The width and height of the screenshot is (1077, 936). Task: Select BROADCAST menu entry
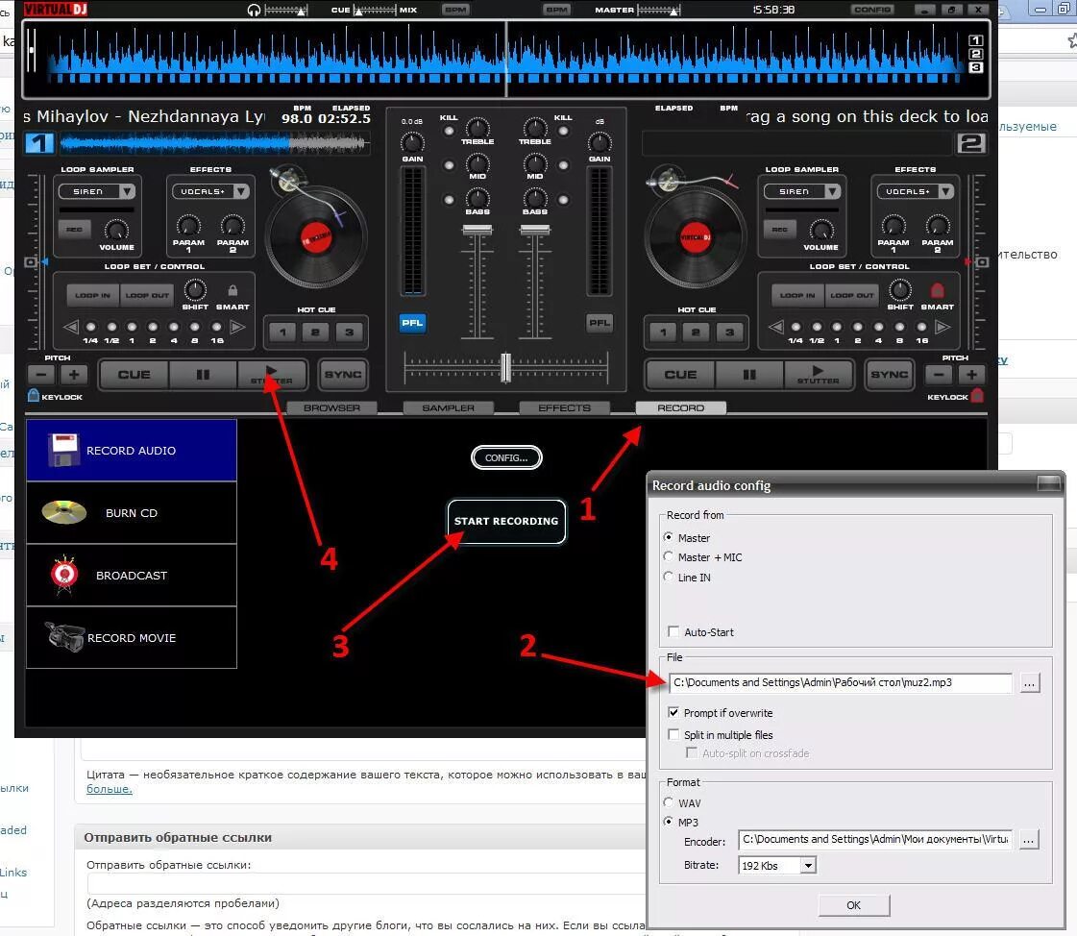point(132,576)
